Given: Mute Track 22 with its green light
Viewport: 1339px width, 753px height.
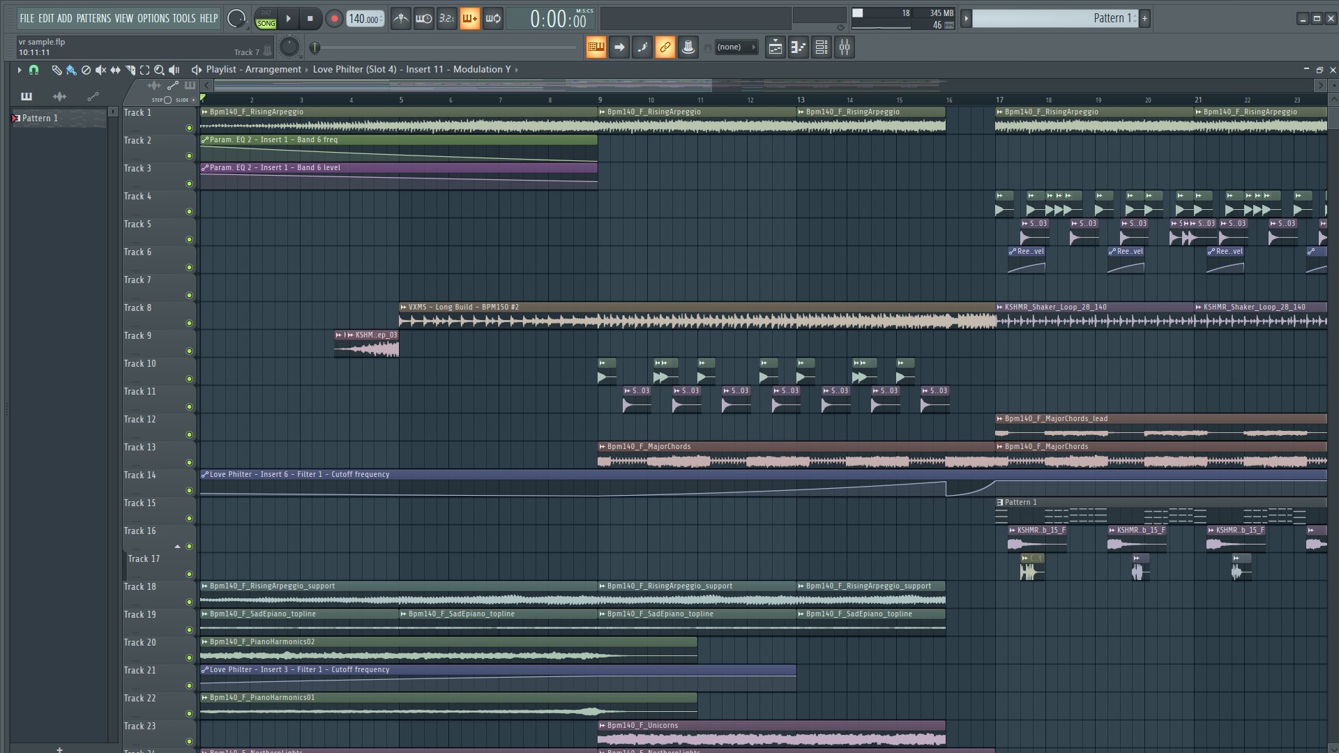Looking at the screenshot, I should pyautogui.click(x=189, y=714).
